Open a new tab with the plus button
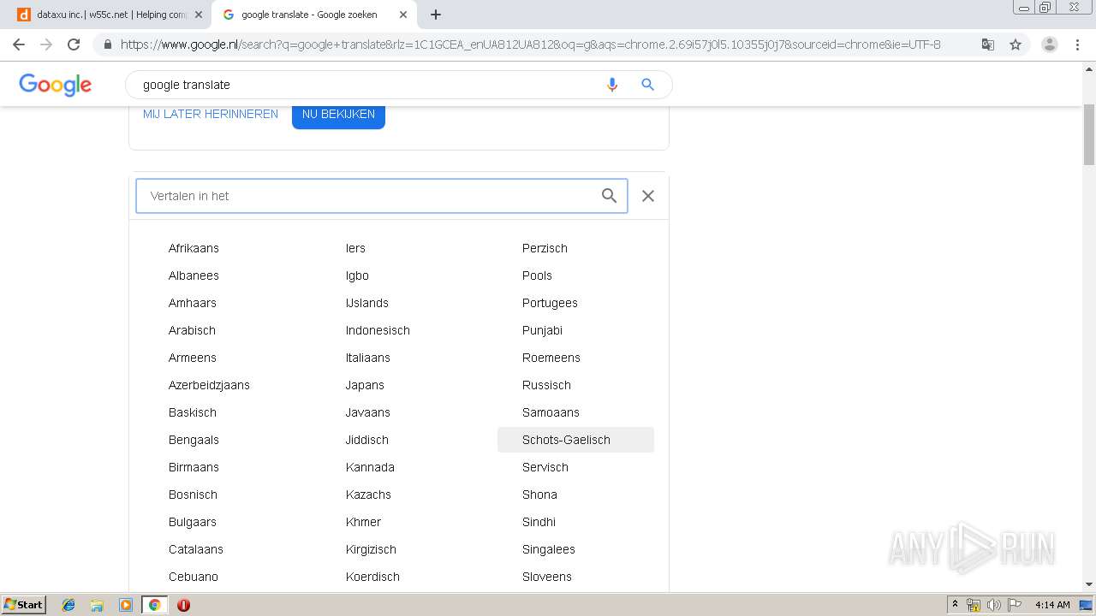Image resolution: width=1096 pixels, height=616 pixels. point(436,15)
